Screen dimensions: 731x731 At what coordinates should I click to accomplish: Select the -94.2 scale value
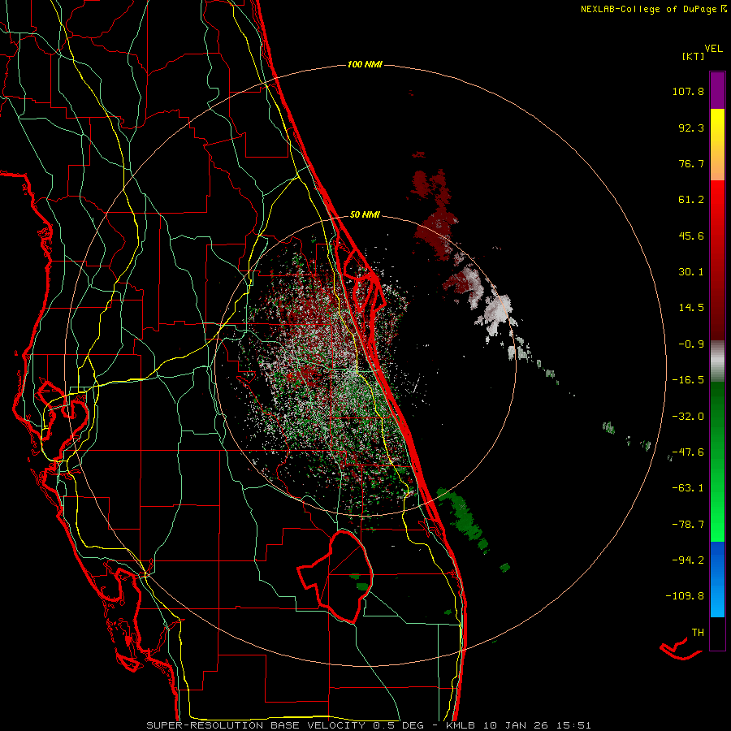click(688, 560)
